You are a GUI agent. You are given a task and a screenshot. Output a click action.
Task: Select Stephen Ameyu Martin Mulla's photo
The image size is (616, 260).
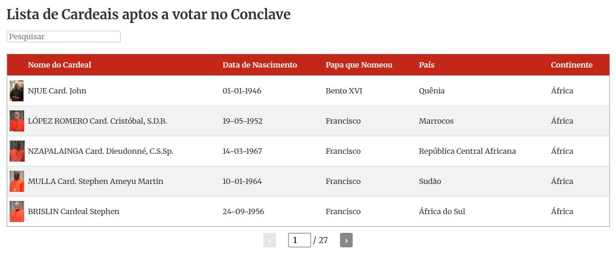(x=16, y=182)
